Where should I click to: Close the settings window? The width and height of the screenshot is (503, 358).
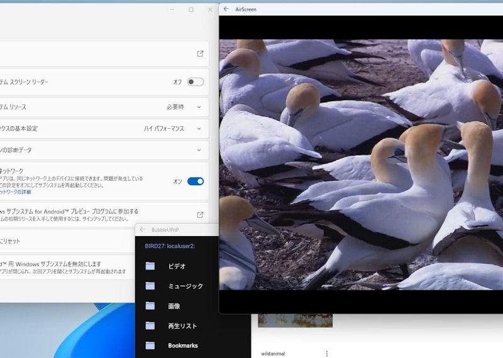coord(210,9)
